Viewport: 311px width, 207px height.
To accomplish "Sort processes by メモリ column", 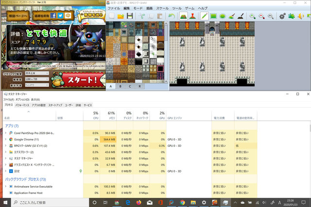I will (108, 115).
